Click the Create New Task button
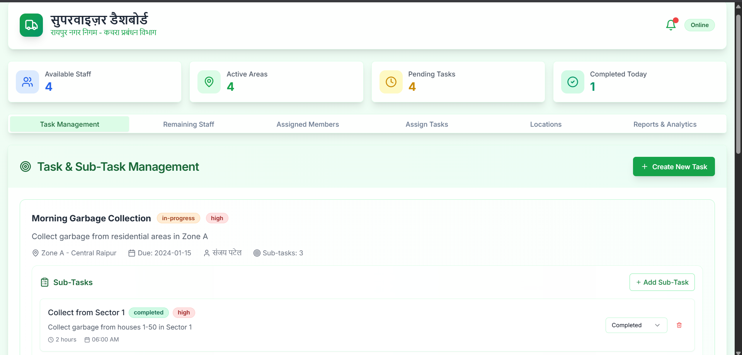742x355 pixels. tap(674, 166)
